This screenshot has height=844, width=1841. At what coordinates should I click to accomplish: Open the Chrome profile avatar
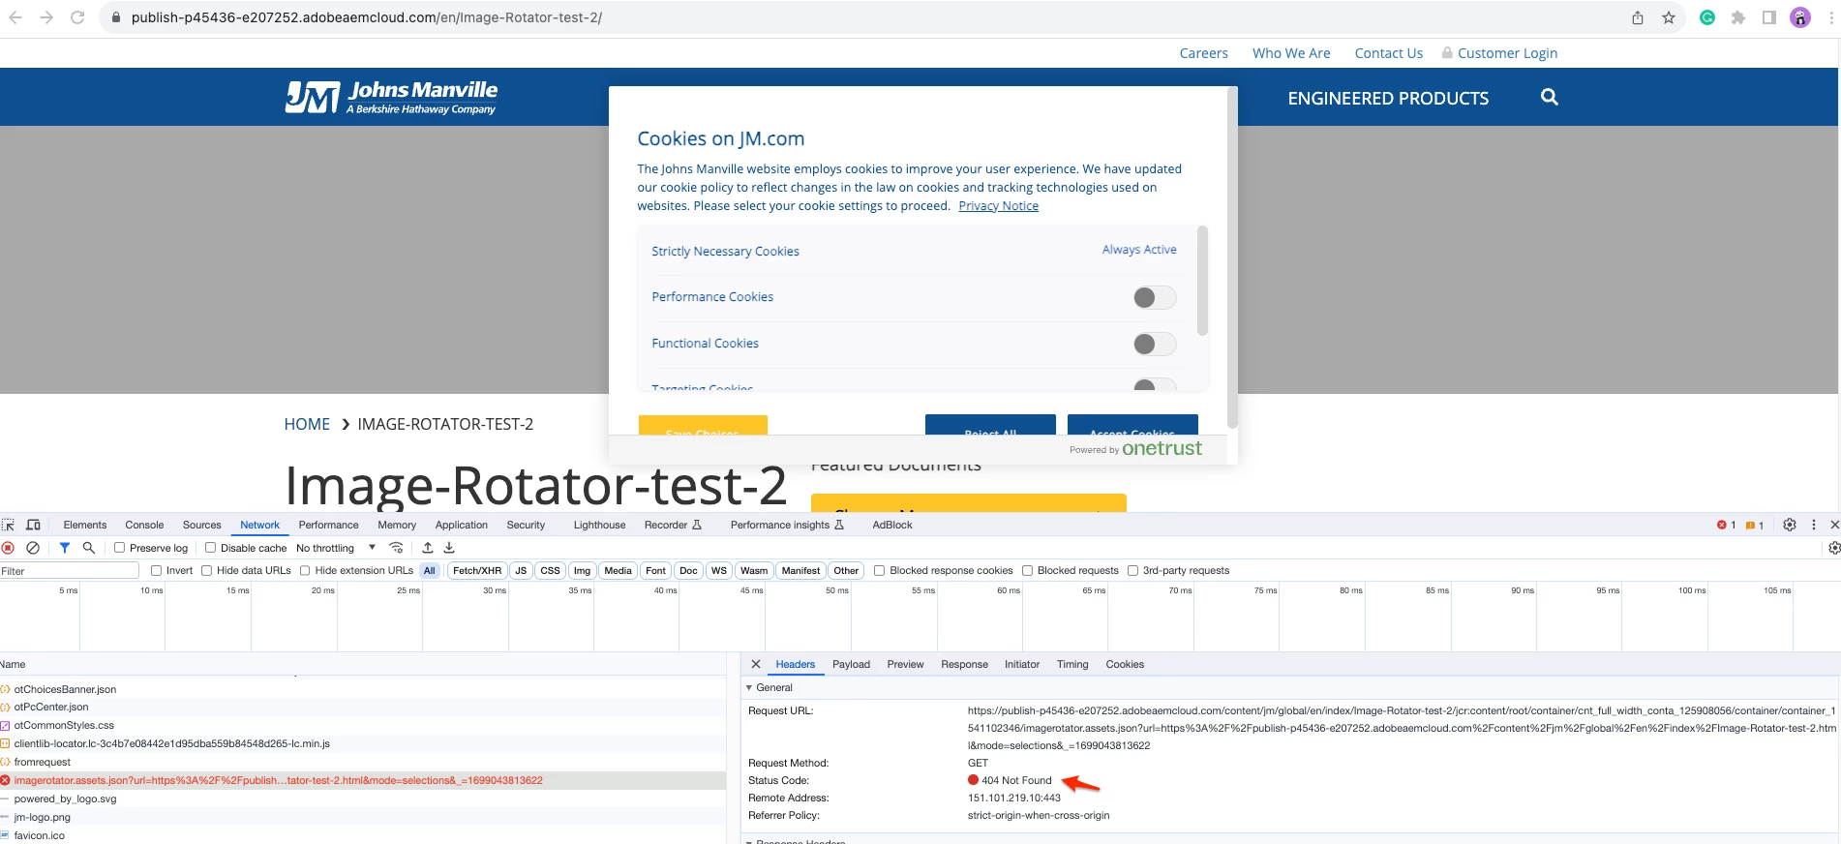coord(1800,17)
